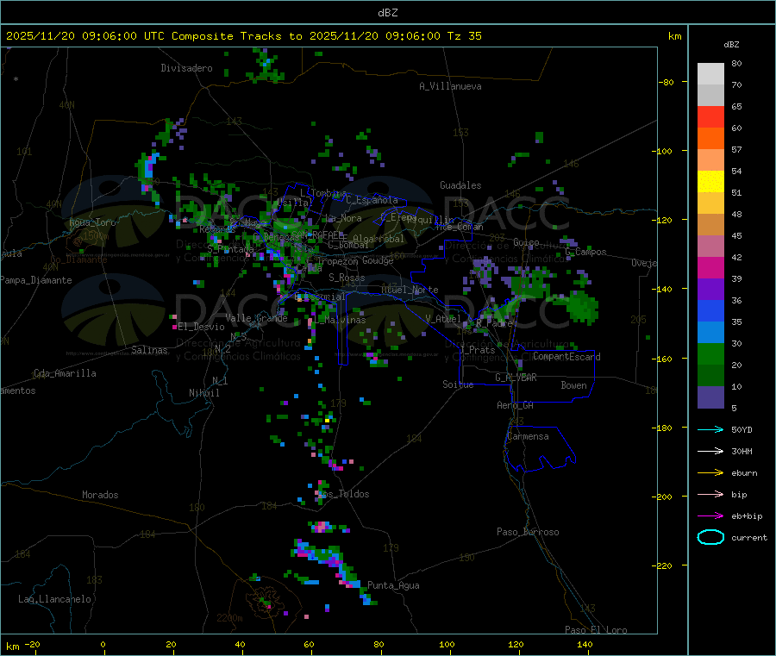The width and height of the screenshot is (776, 656).
Task: Select the gray 65–70 dBZ swatch
Action: [710, 96]
